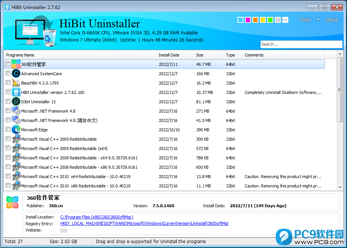Select the BleachBit 4.2.0.1795 row name
Image resolution: width=347 pixels, height=248 pixels.
click(40, 83)
